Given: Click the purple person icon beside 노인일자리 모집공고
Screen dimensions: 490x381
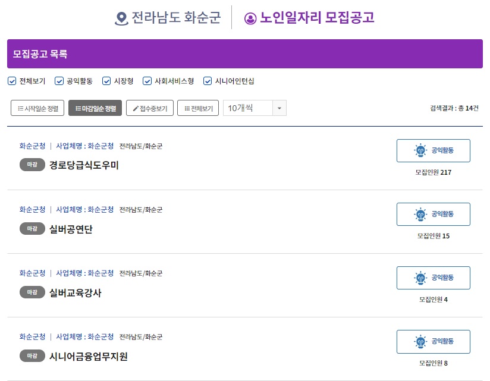Looking at the screenshot, I should [250, 18].
